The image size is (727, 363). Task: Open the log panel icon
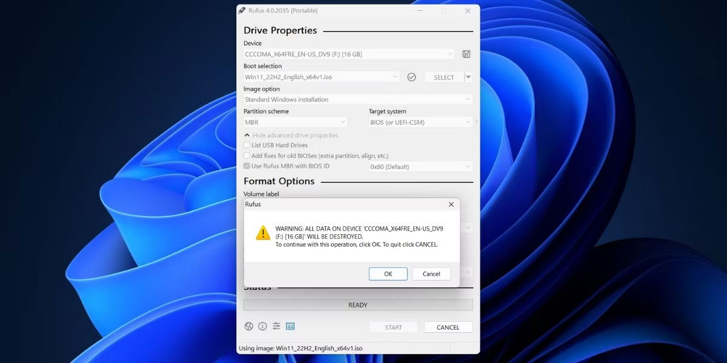point(290,326)
